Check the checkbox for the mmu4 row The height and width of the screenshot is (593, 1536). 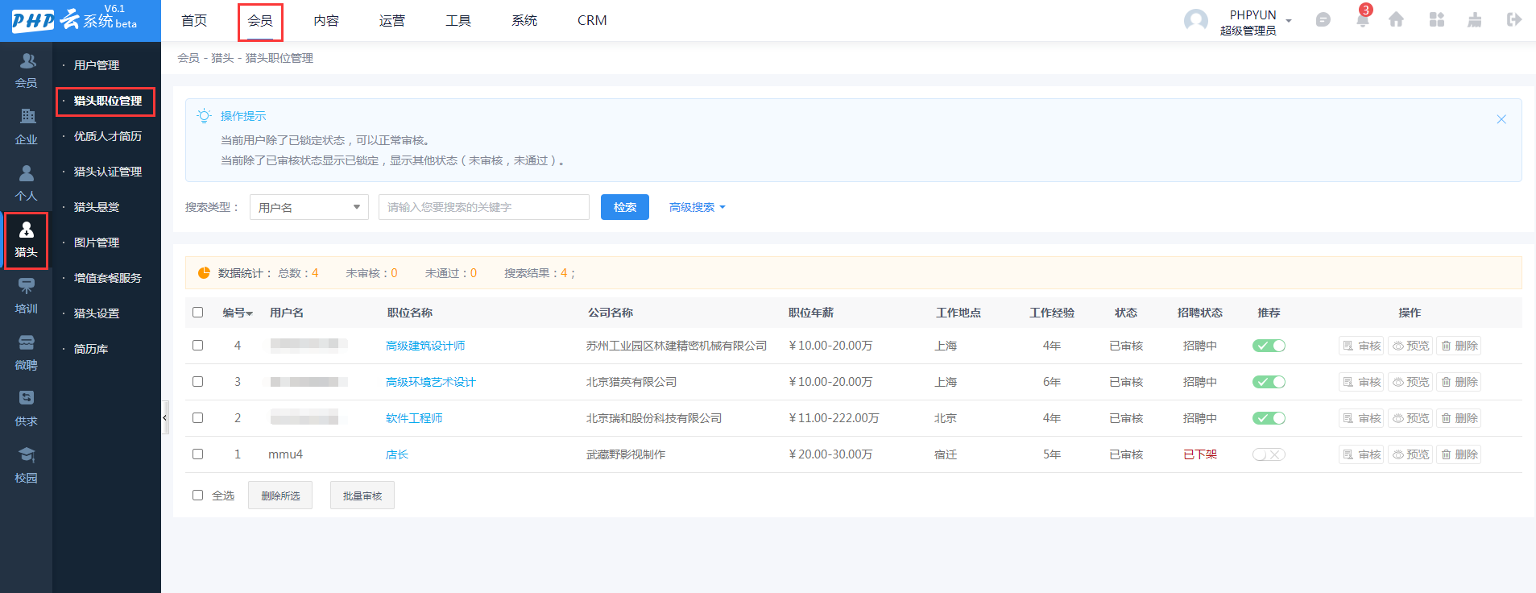click(x=197, y=454)
